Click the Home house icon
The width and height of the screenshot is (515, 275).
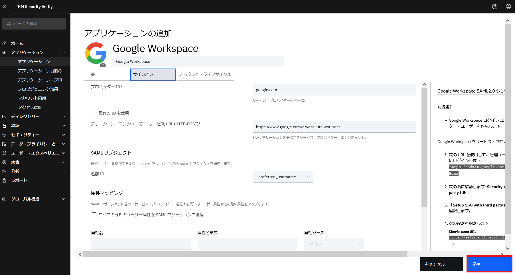tap(4, 43)
